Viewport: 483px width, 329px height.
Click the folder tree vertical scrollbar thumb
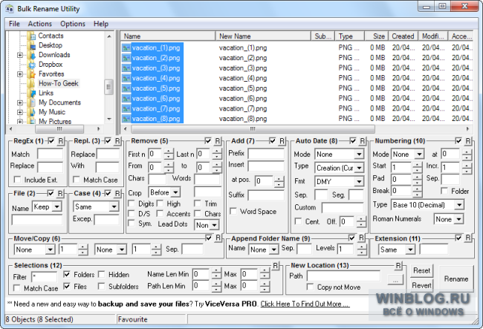[108, 87]
